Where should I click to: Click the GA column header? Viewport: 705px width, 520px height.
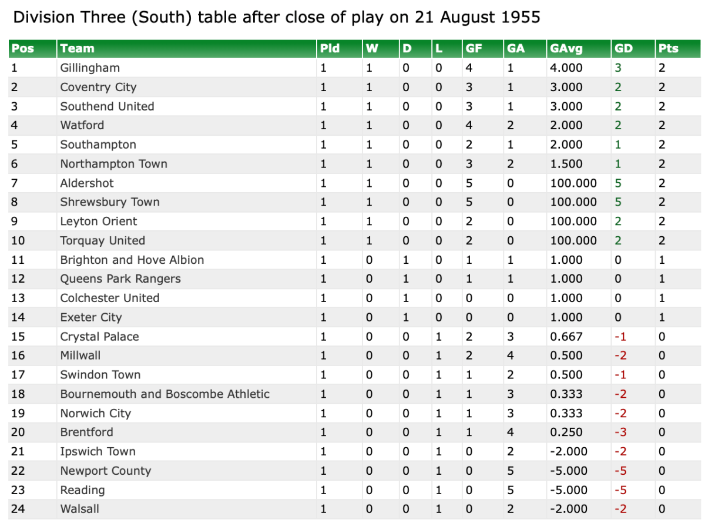coord(515,49)
